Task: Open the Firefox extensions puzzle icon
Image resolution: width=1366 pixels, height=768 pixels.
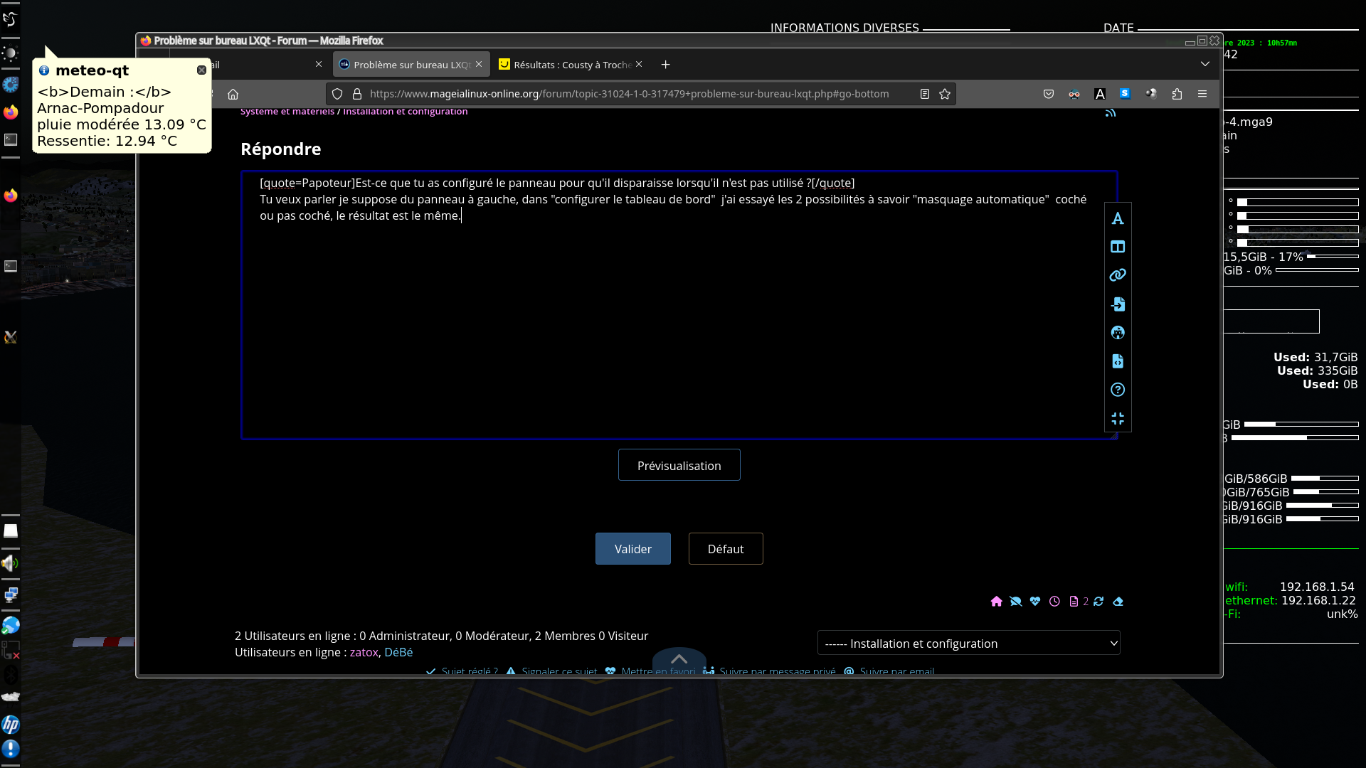Action: pyautogui.click(x=1177, y=94)
